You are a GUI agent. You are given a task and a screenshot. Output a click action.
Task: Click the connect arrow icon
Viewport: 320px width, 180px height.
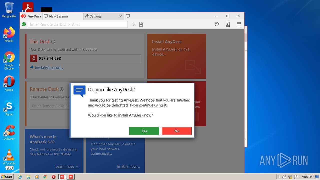(133, 24)
